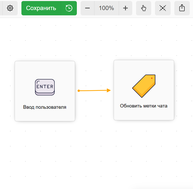Click the green Сохранить button
193x189 pixels.
coord(41,8)
